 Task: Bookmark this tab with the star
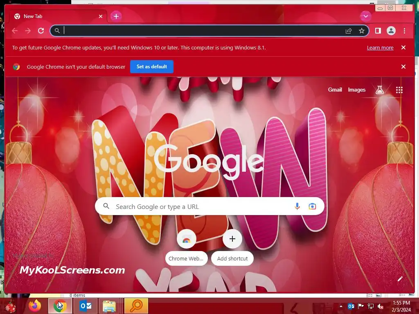(x=362, y=31)
